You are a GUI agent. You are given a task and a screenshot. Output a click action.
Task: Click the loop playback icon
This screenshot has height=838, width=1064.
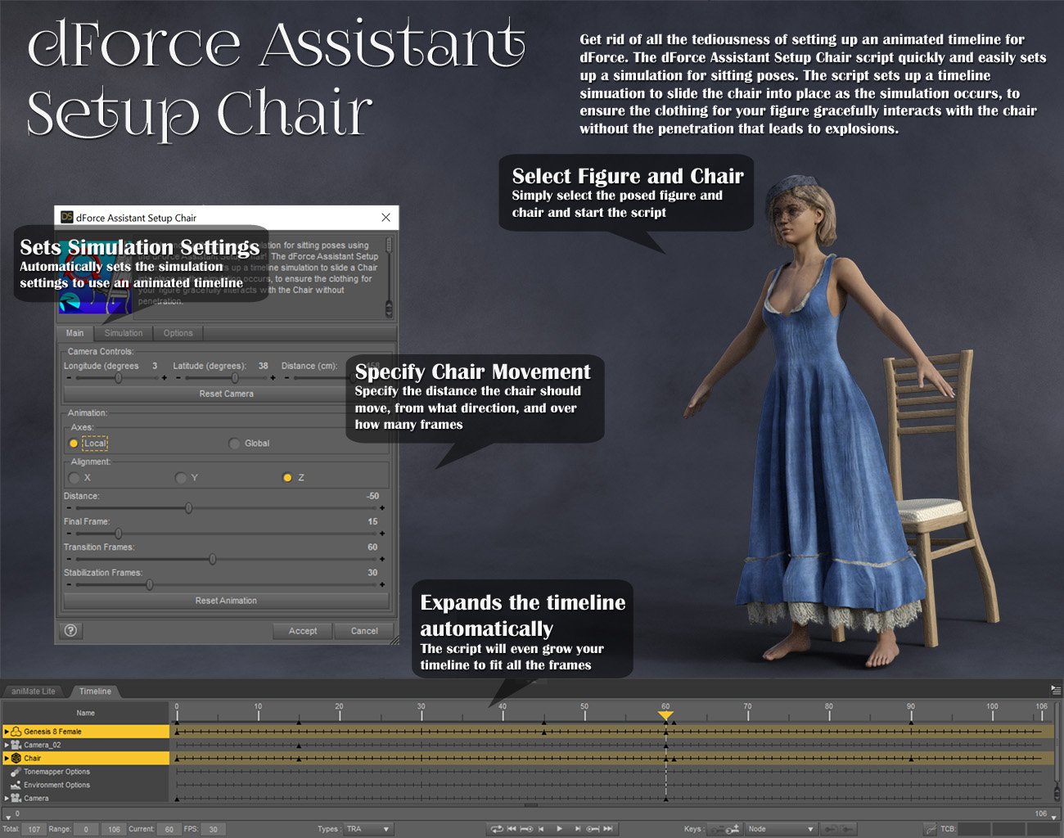pos(497,828)
